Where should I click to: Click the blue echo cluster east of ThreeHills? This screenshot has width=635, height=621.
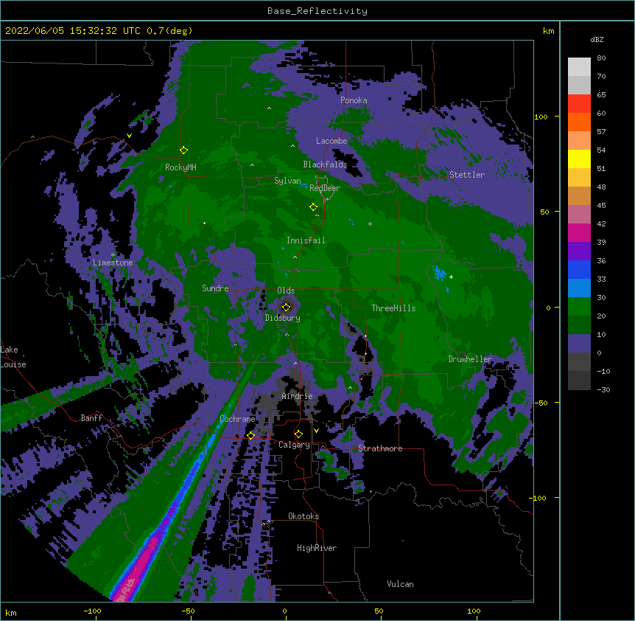pos(441,275)
